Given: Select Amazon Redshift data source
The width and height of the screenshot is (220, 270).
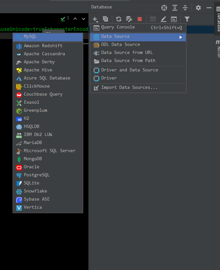Looking at the screenshot, I should click(48, 46).
